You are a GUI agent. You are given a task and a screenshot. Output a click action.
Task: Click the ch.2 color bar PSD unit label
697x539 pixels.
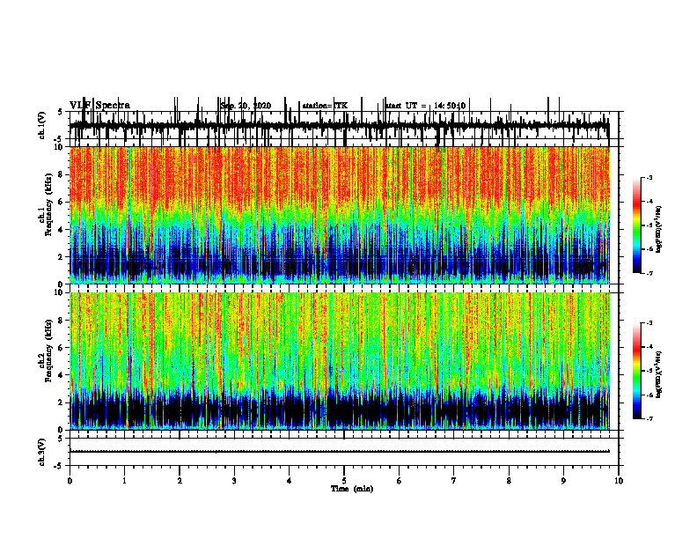(x=659, y=375)
